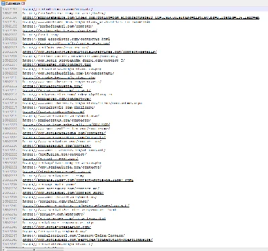Screen dimensions: 268x251
Task: Click the horizontal scrollbar thumb at the bottom
Action: click(x=35, y=250)
